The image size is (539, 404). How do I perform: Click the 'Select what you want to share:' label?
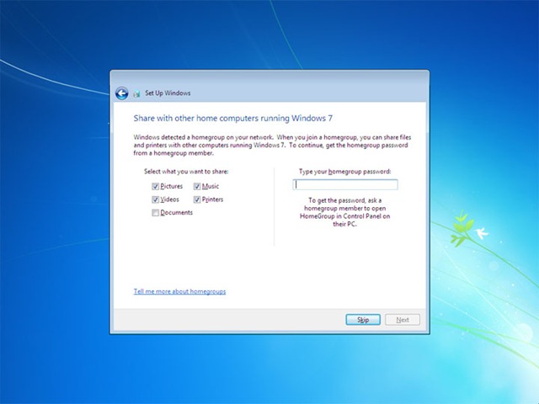(186, 172)
